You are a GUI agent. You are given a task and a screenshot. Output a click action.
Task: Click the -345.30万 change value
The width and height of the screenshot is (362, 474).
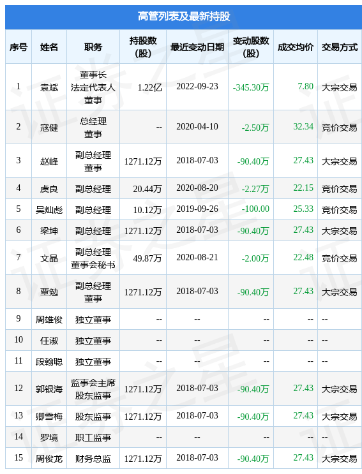click(x=251, y=87)
